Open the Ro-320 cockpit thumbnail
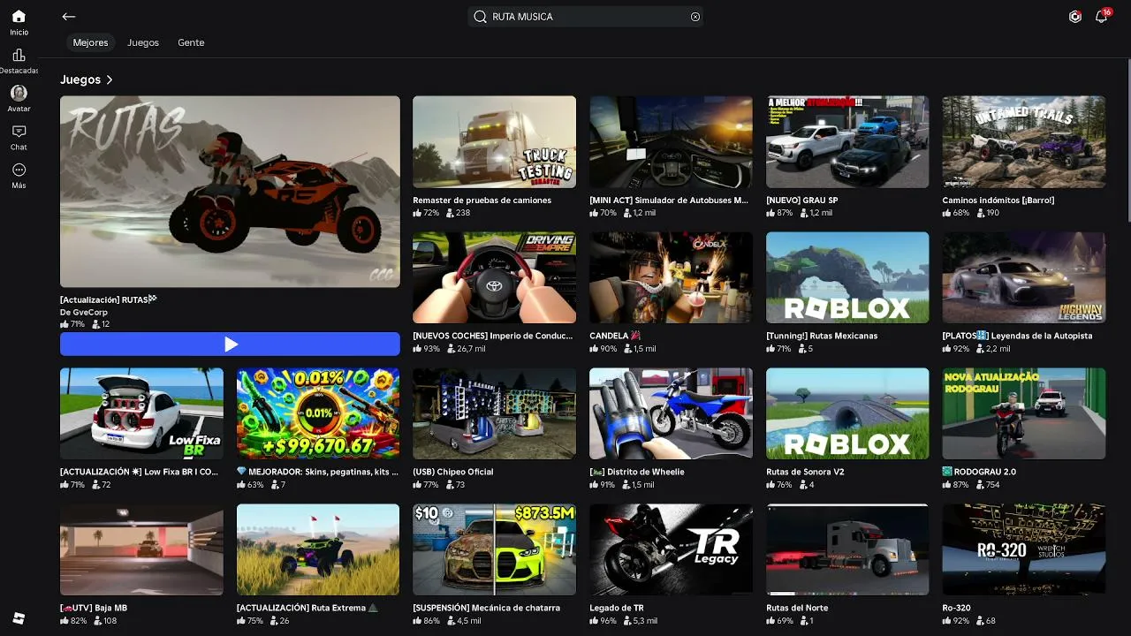Viewport: 1131px width, 636px height. 1024,549
